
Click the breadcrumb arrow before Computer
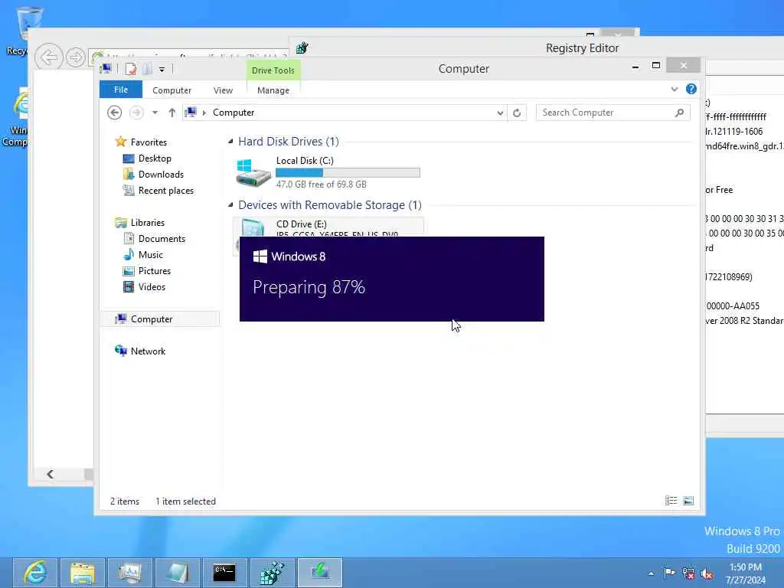tap(204, 113)
